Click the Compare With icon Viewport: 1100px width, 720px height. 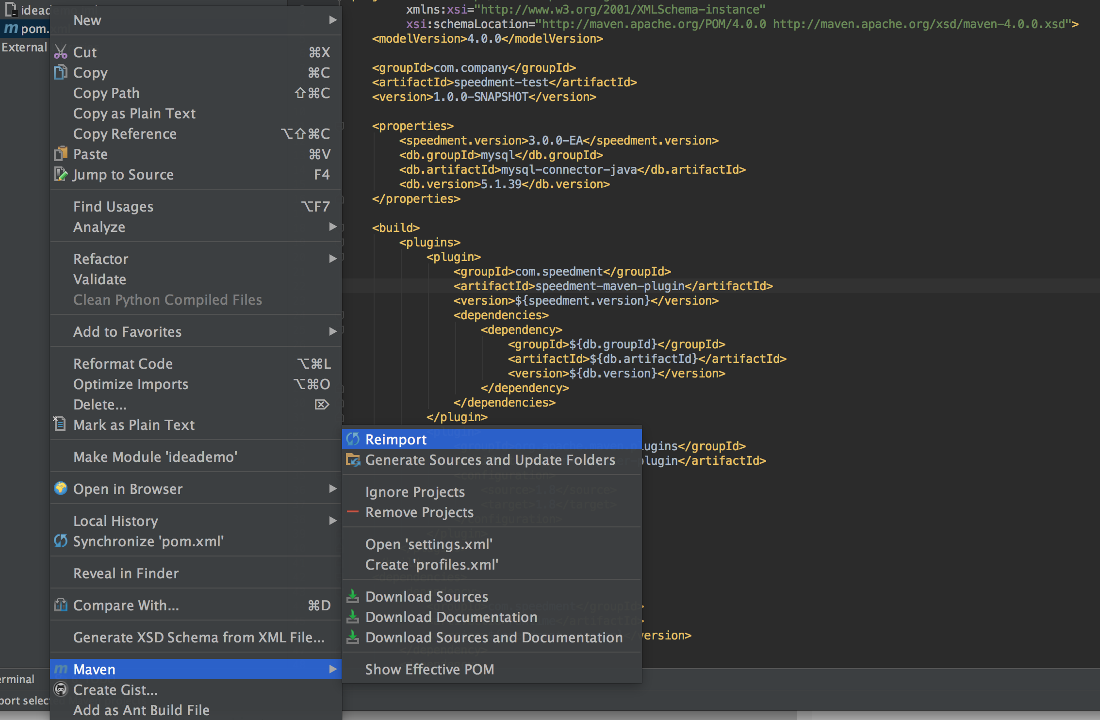click(61, 605)
